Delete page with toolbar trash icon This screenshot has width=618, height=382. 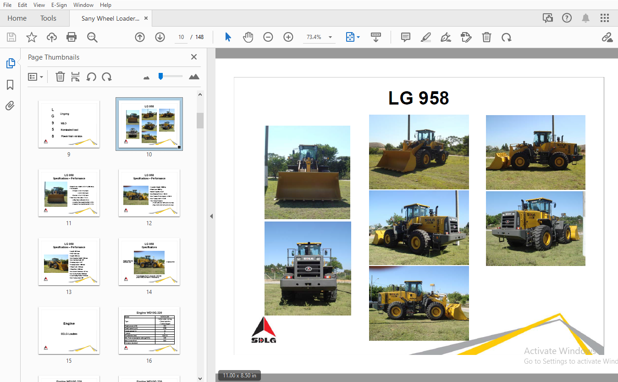pos(486,37)
